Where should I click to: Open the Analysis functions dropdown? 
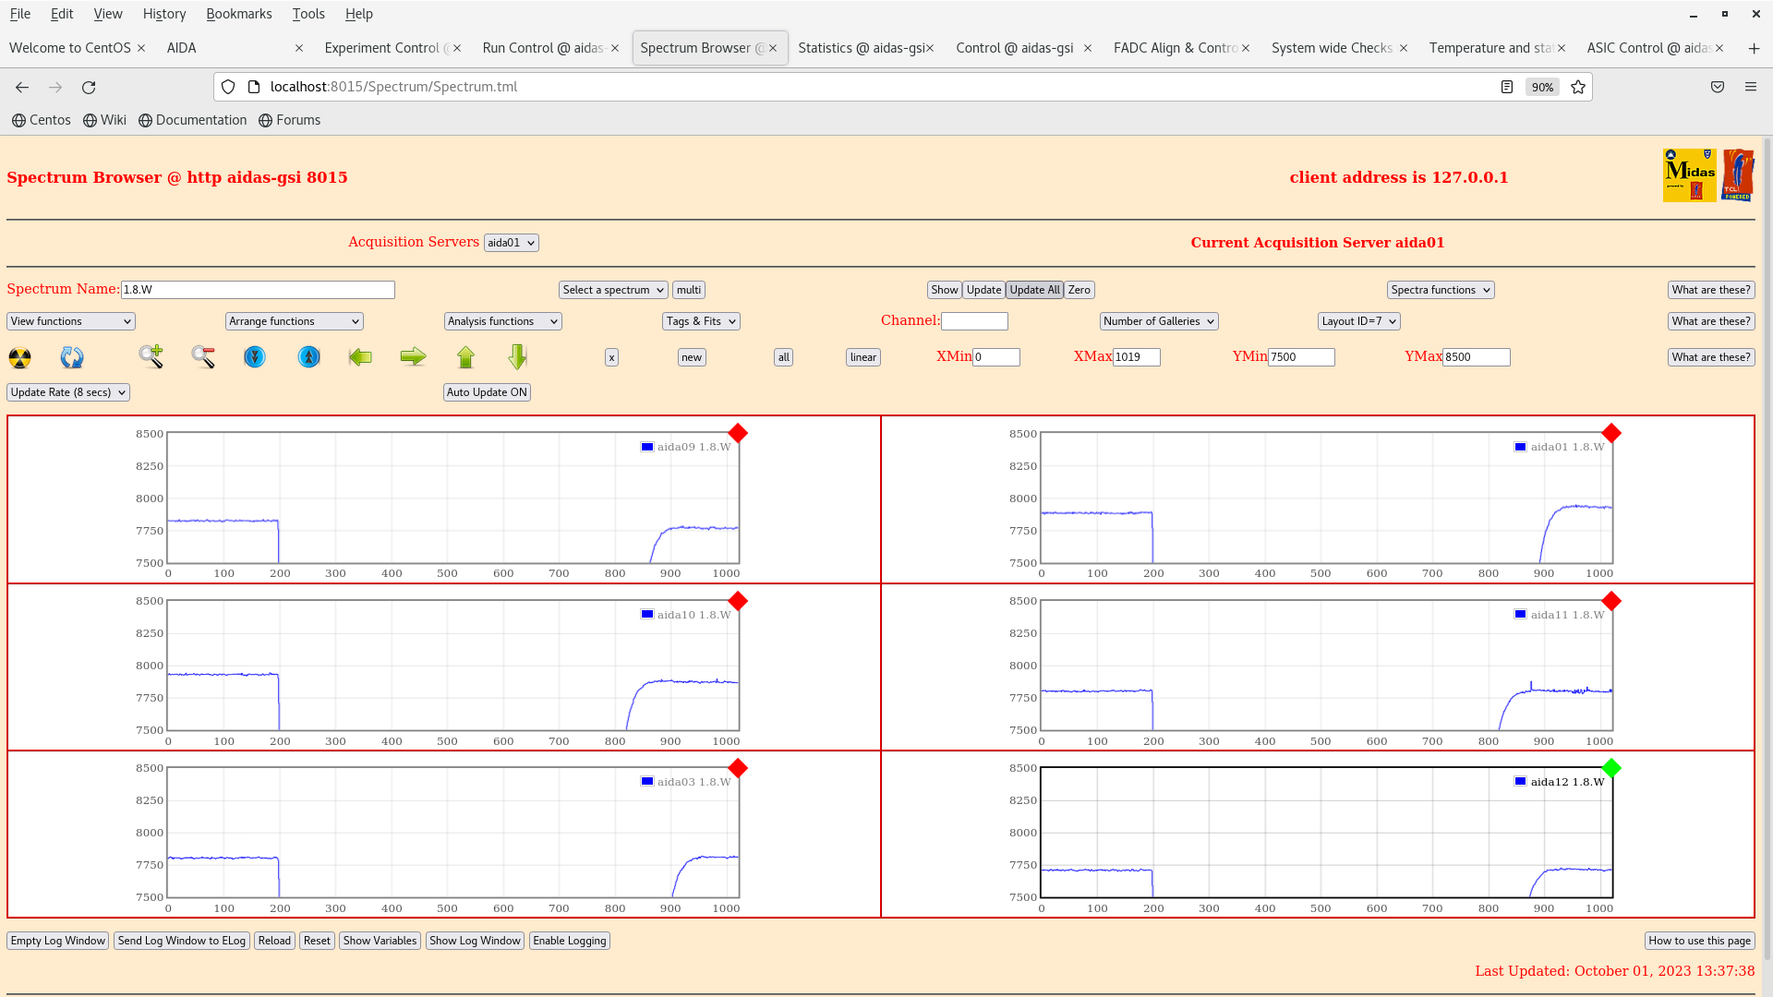[x=502, y=321]
